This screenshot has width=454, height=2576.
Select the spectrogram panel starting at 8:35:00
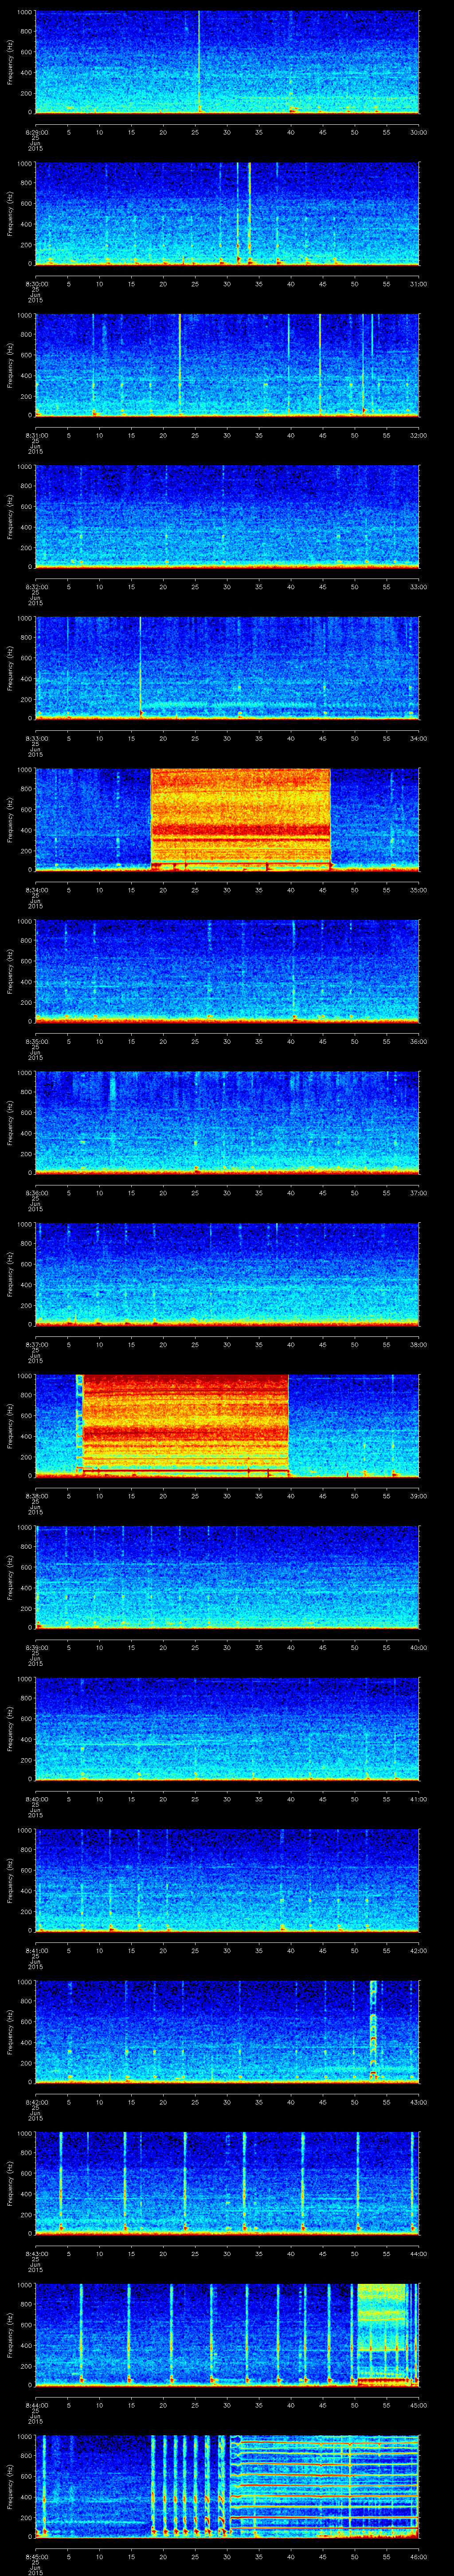coord(227,971)
